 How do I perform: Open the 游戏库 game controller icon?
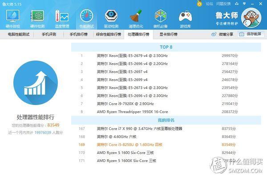[185, 19]
